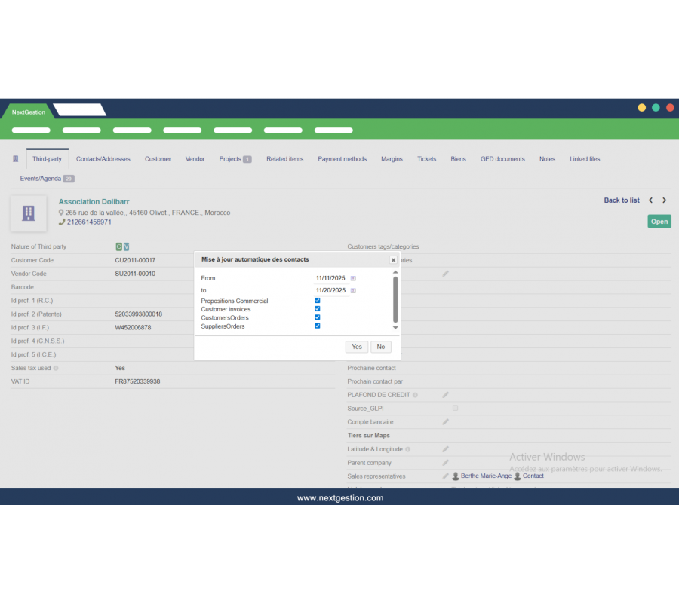Click the third-party building icon before tabs
This screenshot has height=603, width=679.
pos(16,159)
